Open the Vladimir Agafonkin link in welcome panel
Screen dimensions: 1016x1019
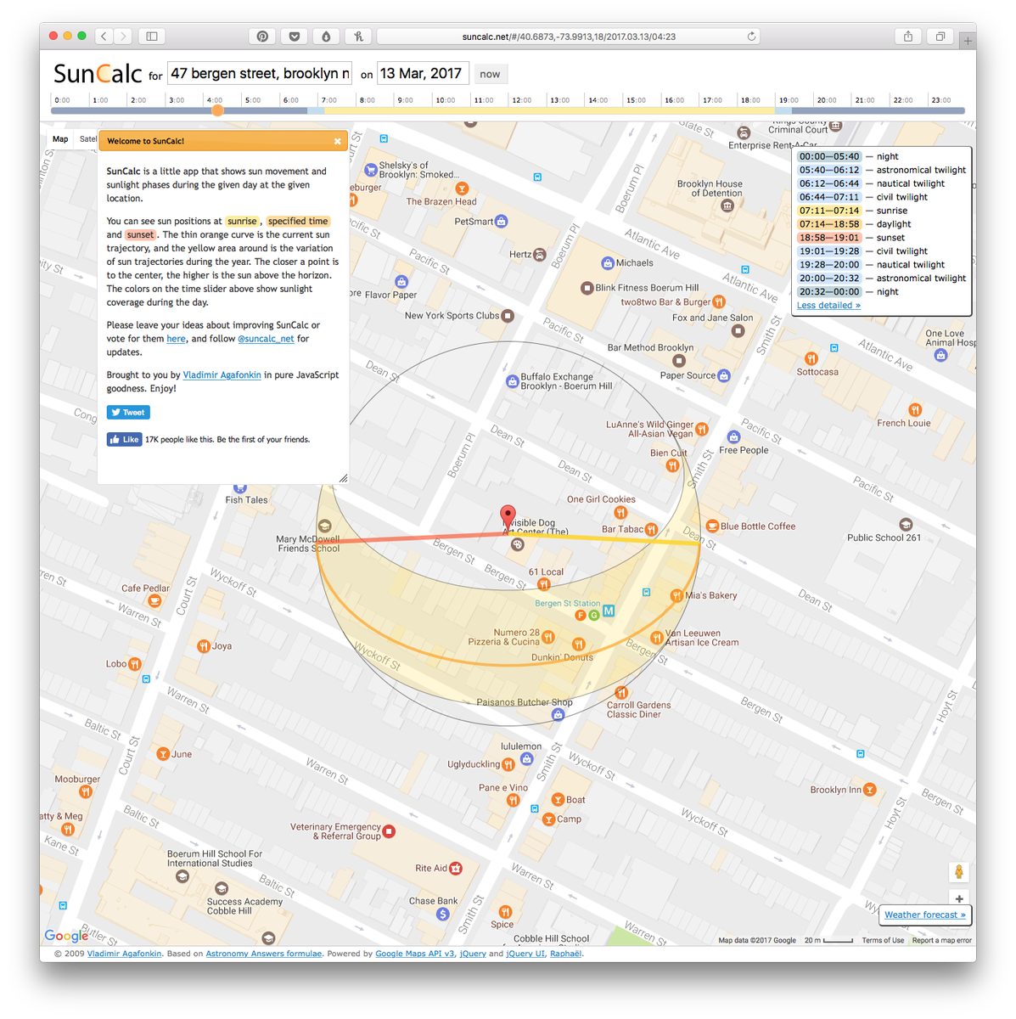click(x=222, y=375)
